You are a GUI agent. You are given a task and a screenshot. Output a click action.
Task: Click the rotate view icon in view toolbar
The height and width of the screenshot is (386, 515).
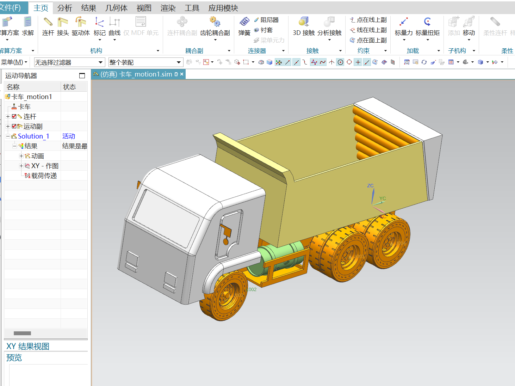(x=424, y=62)
